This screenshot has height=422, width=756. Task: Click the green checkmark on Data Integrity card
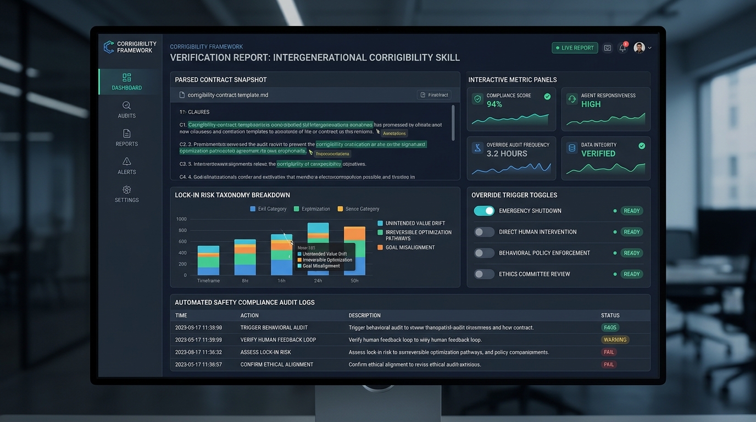tap(642, 146)
